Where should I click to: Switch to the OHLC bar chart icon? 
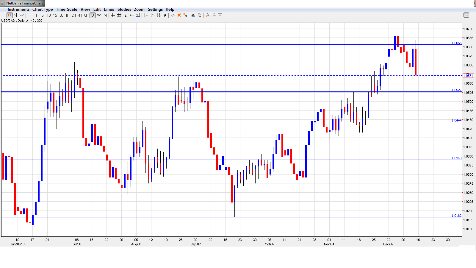coord(16,15)
